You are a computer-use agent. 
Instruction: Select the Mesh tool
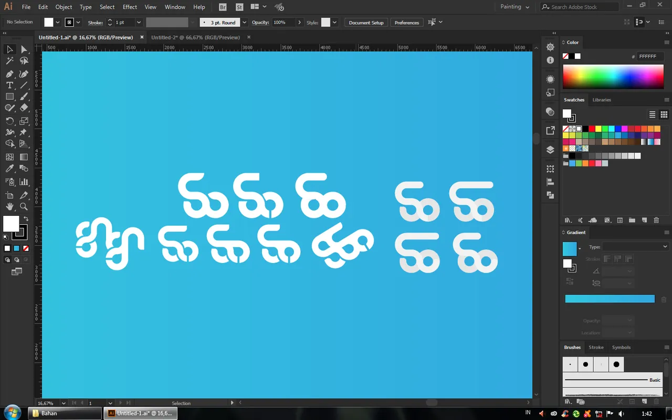pyautogui.click(x=9, y=157)
